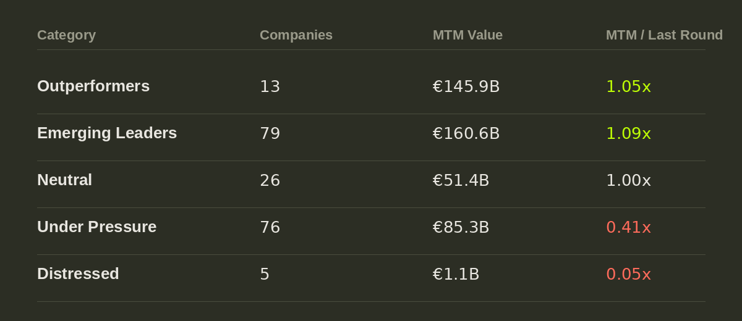Click the red 0.05x ratio
This screenshot has width=742, height=321.
coord(628,274)
